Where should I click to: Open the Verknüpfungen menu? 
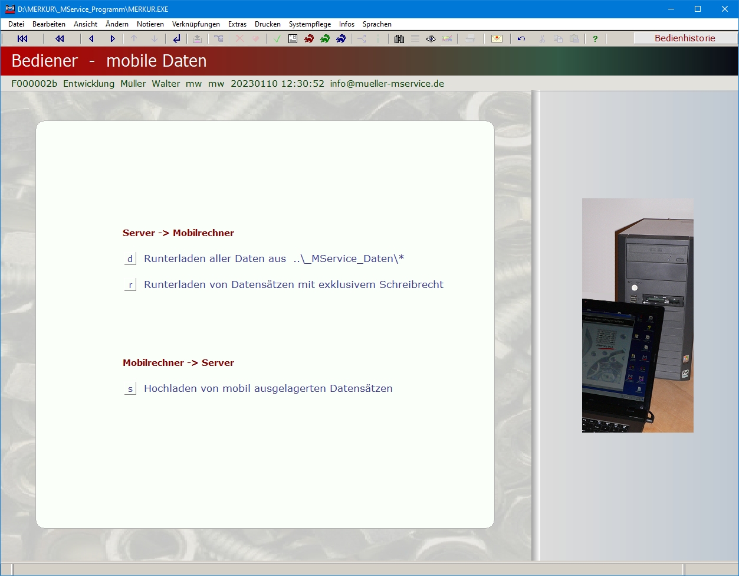196,24
